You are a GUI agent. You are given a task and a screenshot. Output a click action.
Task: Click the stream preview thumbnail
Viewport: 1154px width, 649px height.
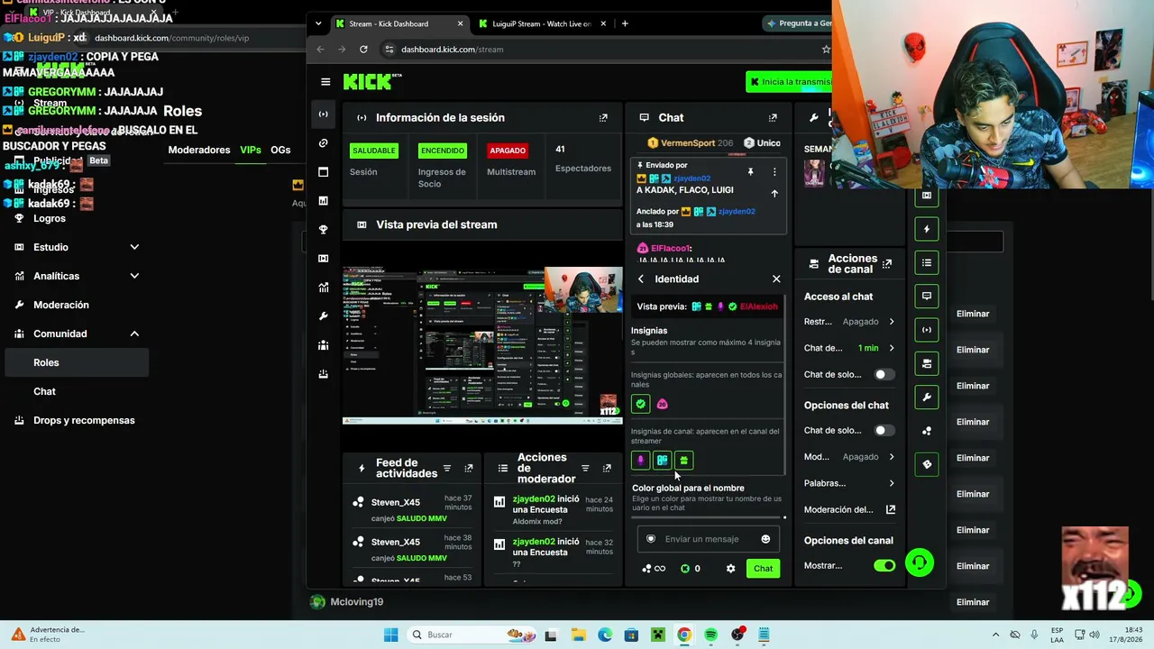(482, 345)
